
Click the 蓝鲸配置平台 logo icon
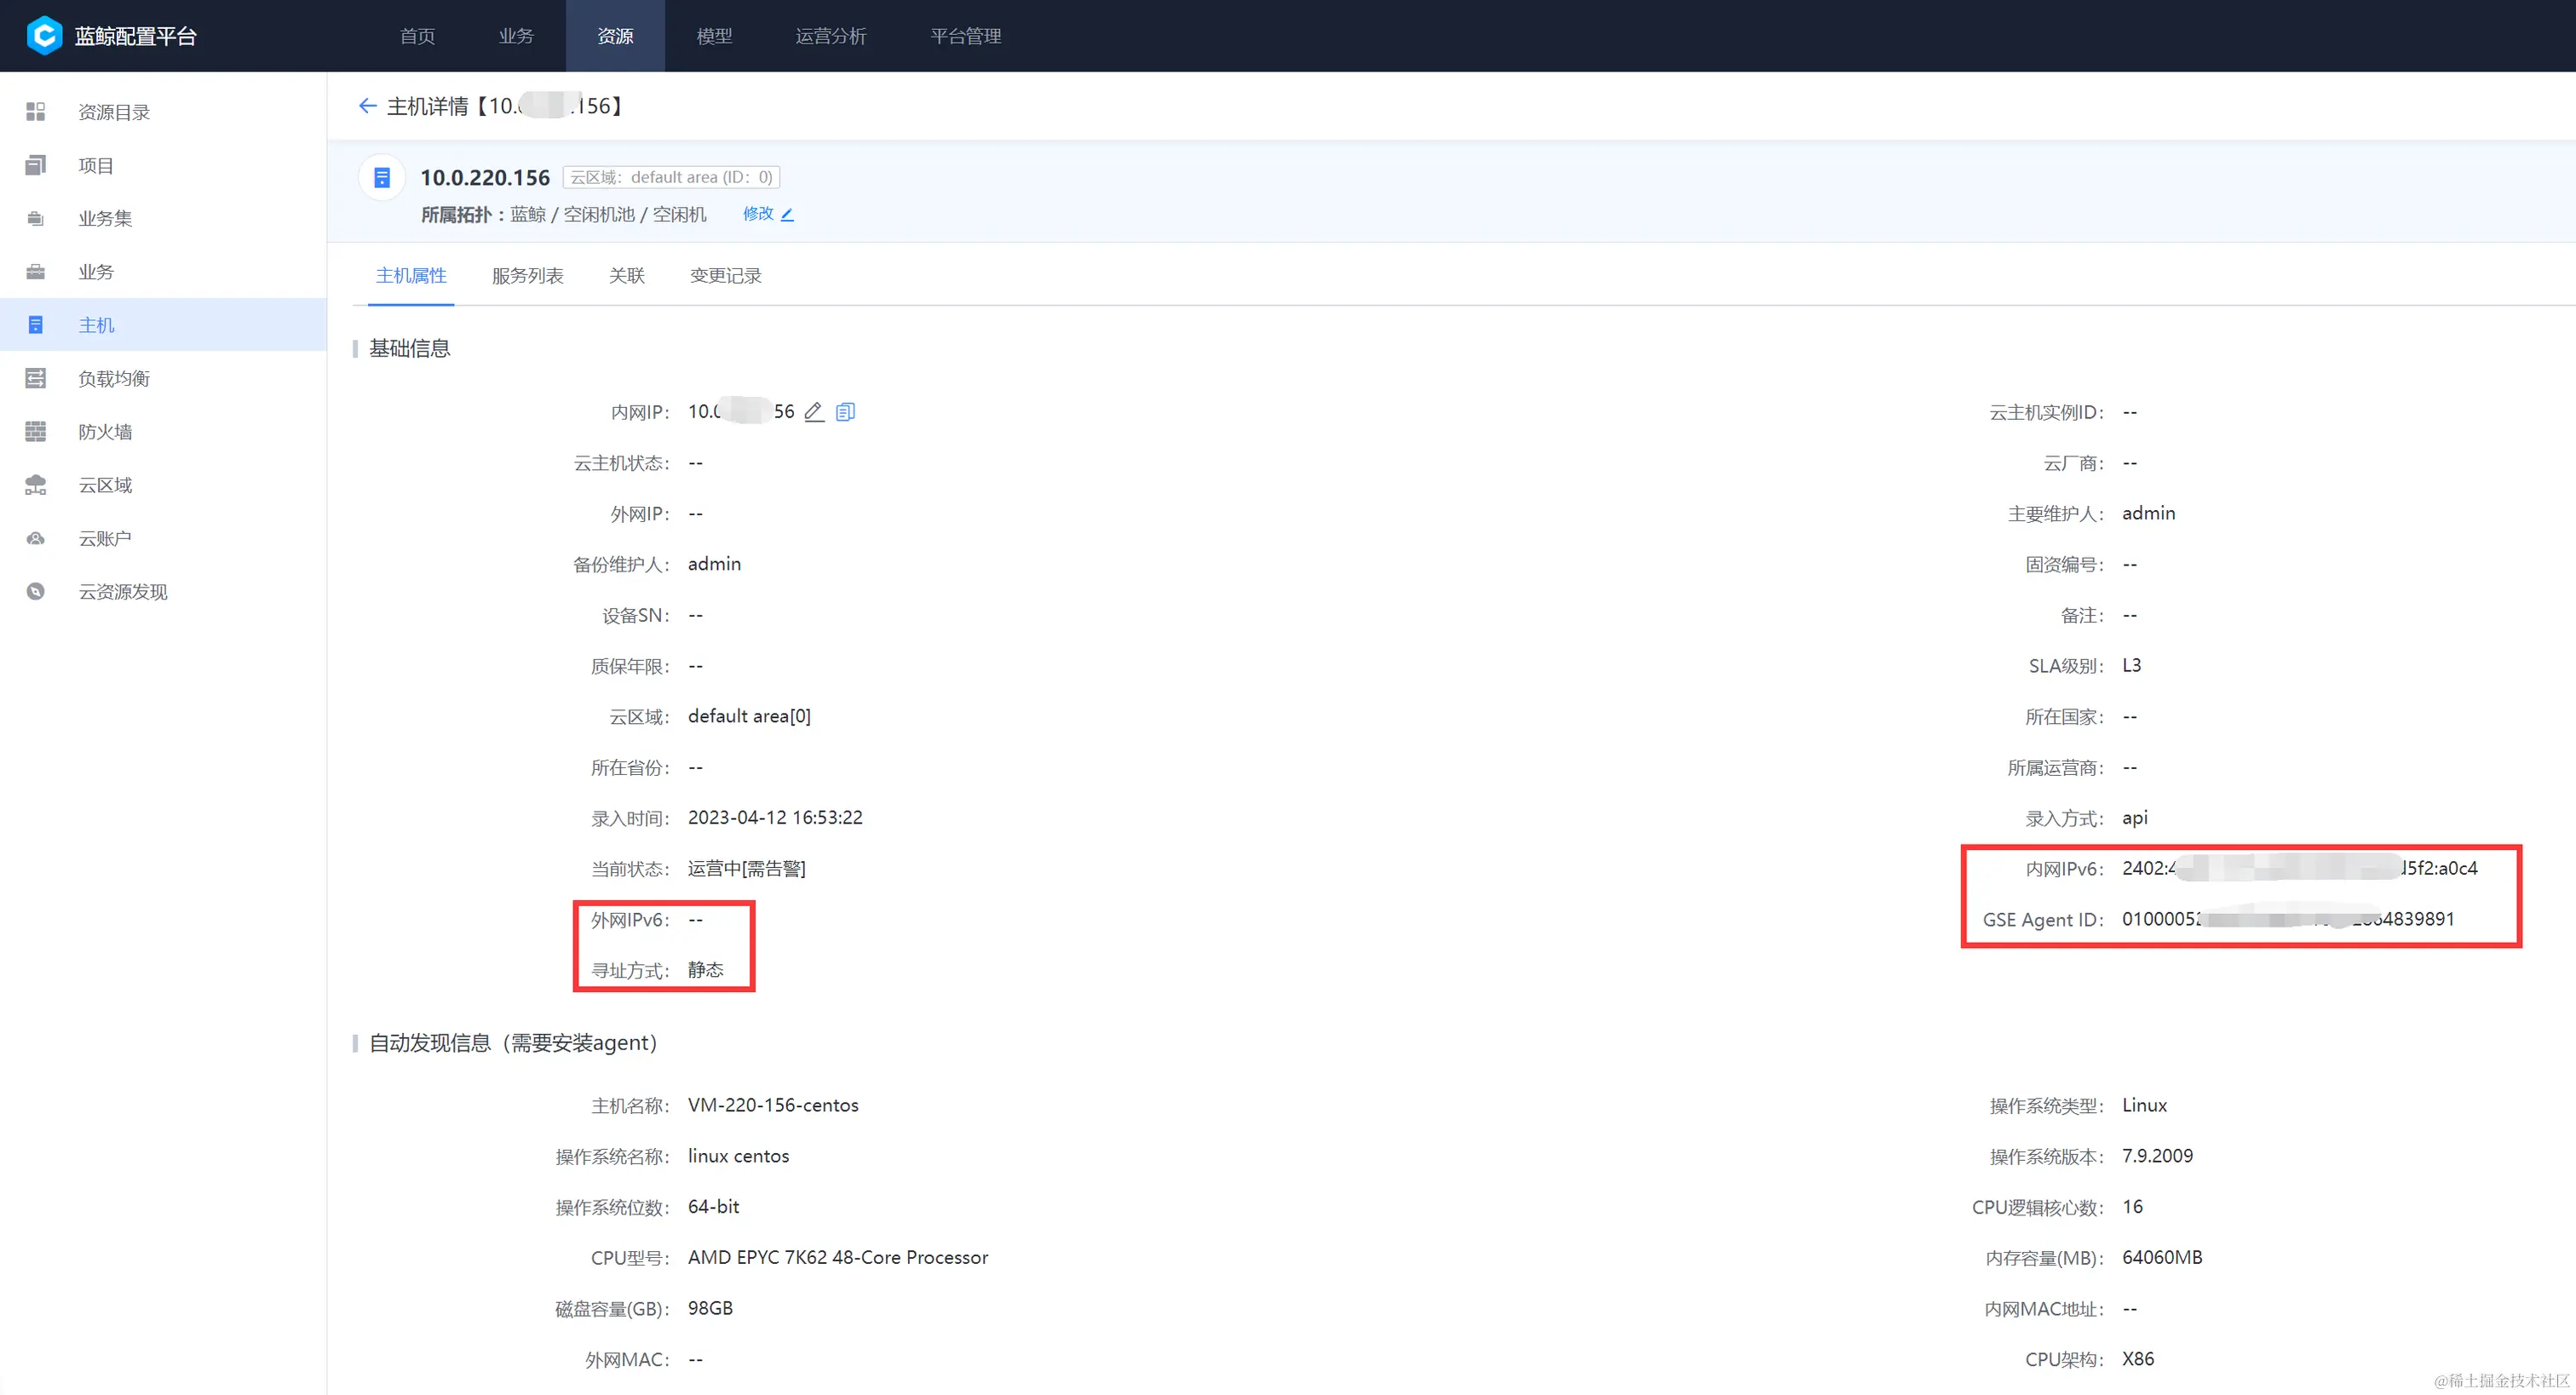(x=44, y=36)
